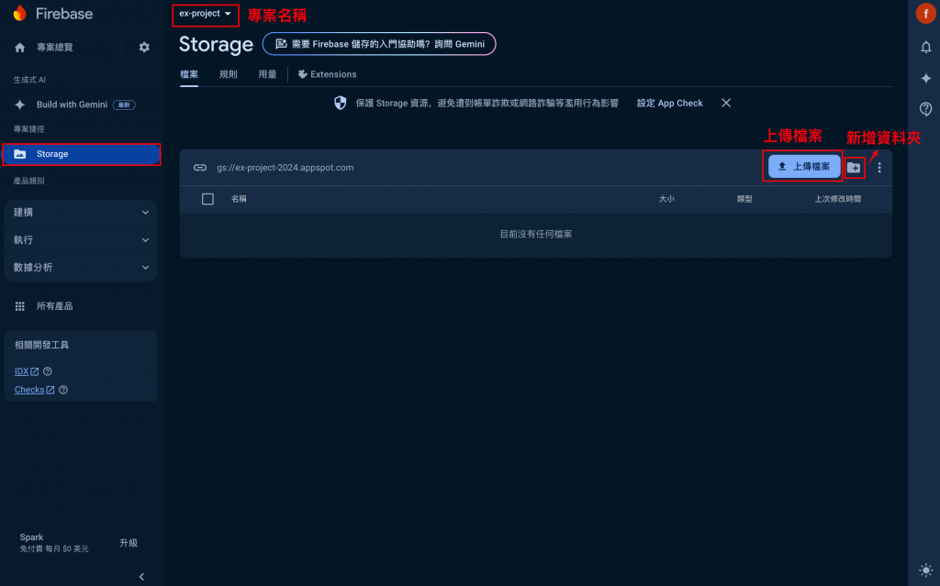Open notifications bell icon

click(925, 48)
